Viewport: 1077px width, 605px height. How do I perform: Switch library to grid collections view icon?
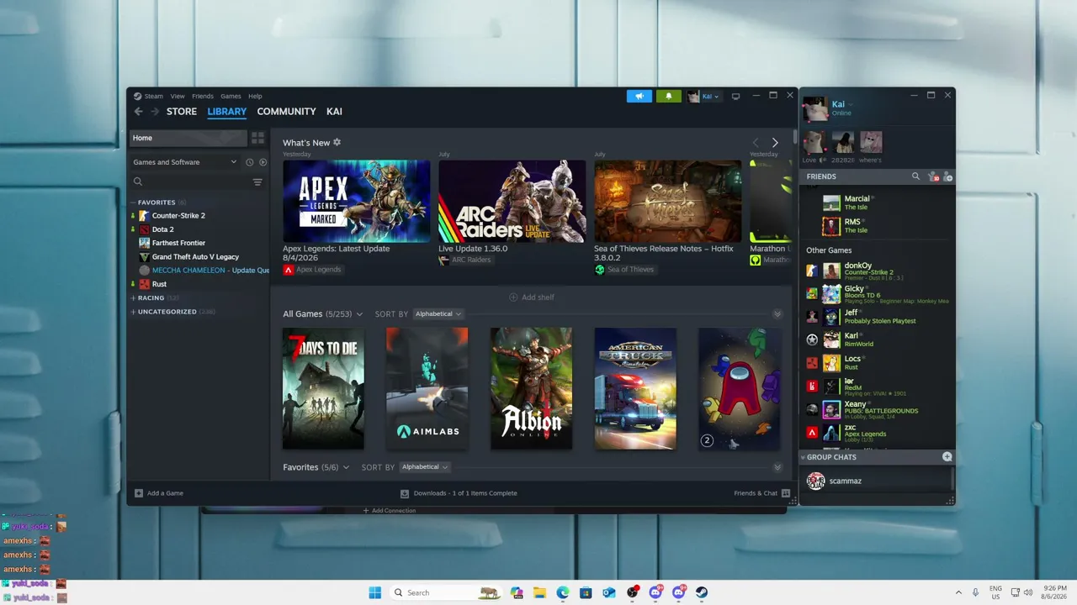(x=258, y=138)
